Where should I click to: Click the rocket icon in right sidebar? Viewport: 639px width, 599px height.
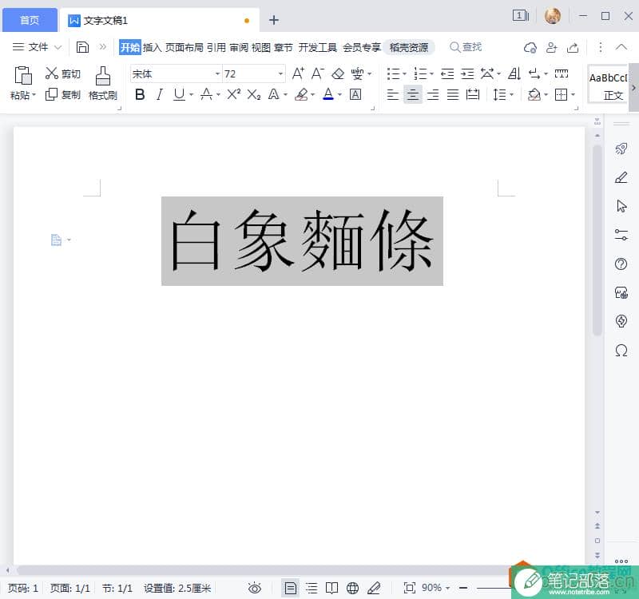[621, 149]
